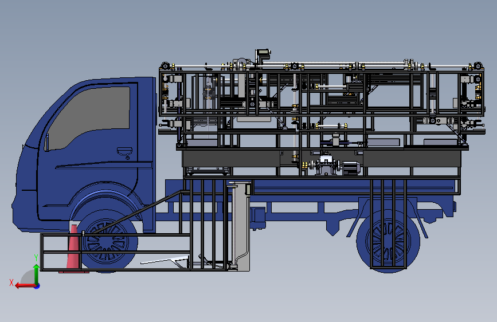The height and width of the screenshot is (322, 497).
Task: Select the red traffic cone in the model
Action: click(73, 249)
